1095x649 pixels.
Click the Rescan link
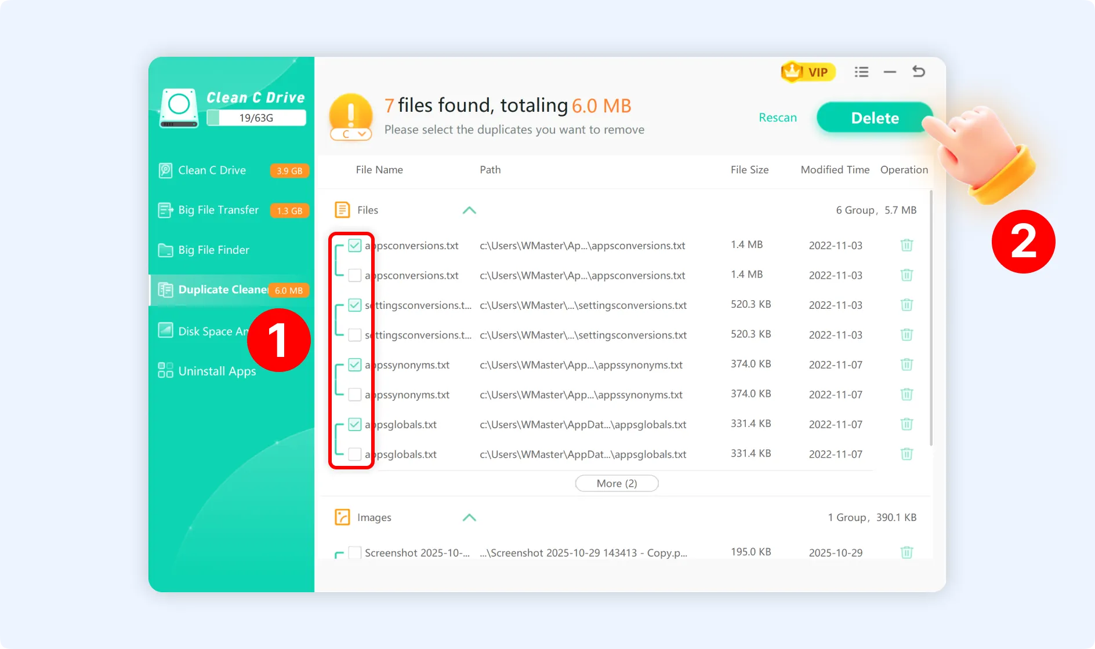click(778, 117)
